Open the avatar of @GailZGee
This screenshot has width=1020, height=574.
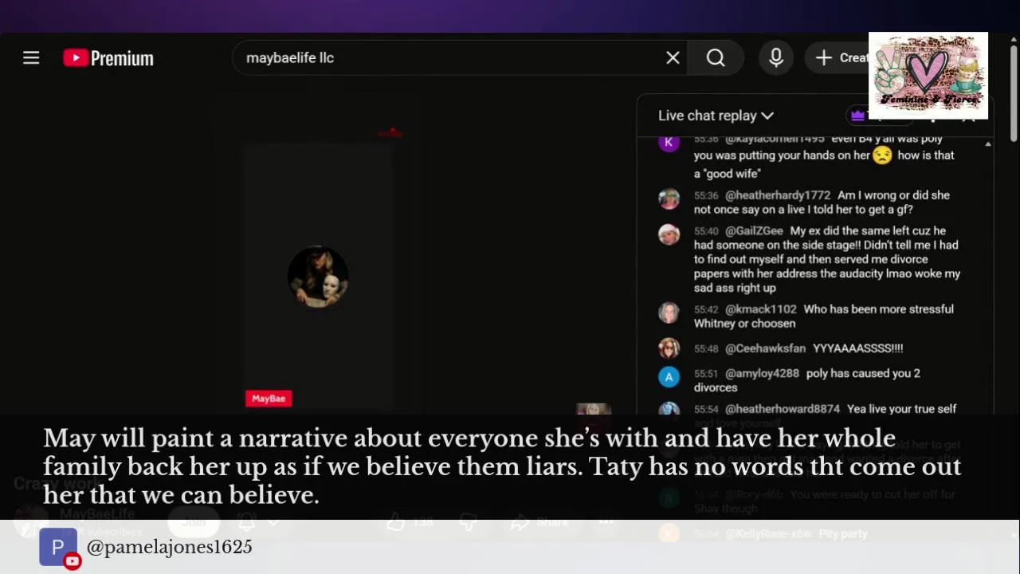(x=669, y=234)
